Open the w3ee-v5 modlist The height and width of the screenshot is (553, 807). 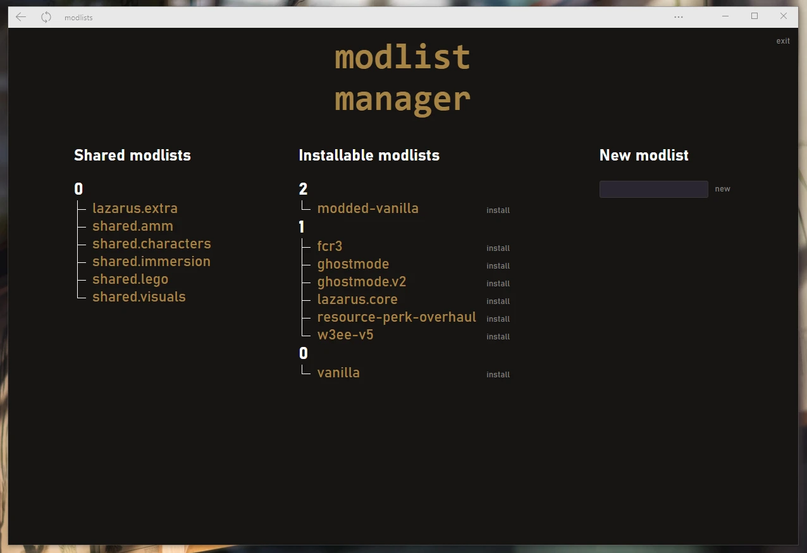coord(345,335)
